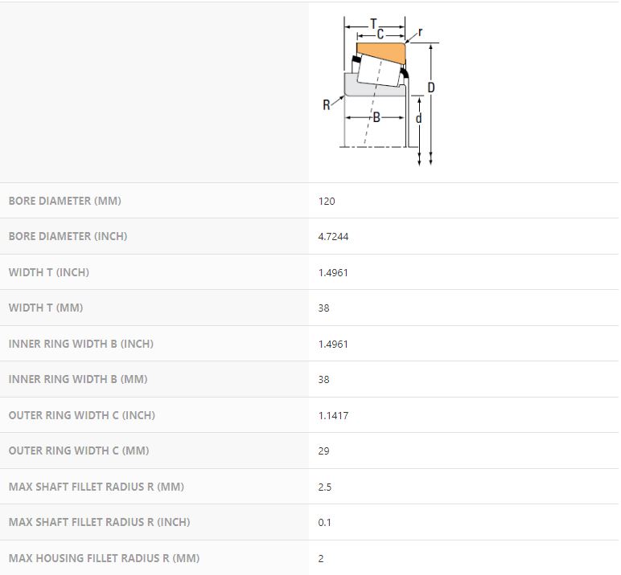Viewport: 621px width, 575px height.
Task: Select the value 1.1417
Action: [x=333, y=415]
